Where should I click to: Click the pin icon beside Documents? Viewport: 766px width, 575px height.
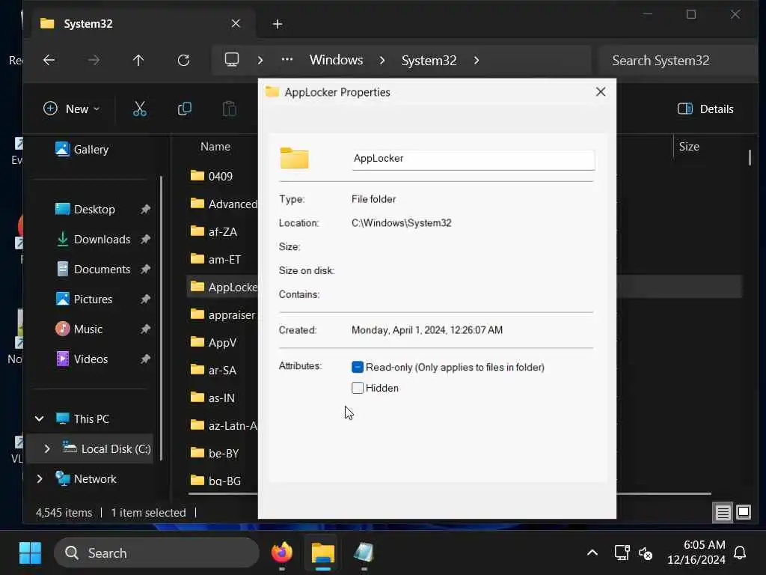145,269
